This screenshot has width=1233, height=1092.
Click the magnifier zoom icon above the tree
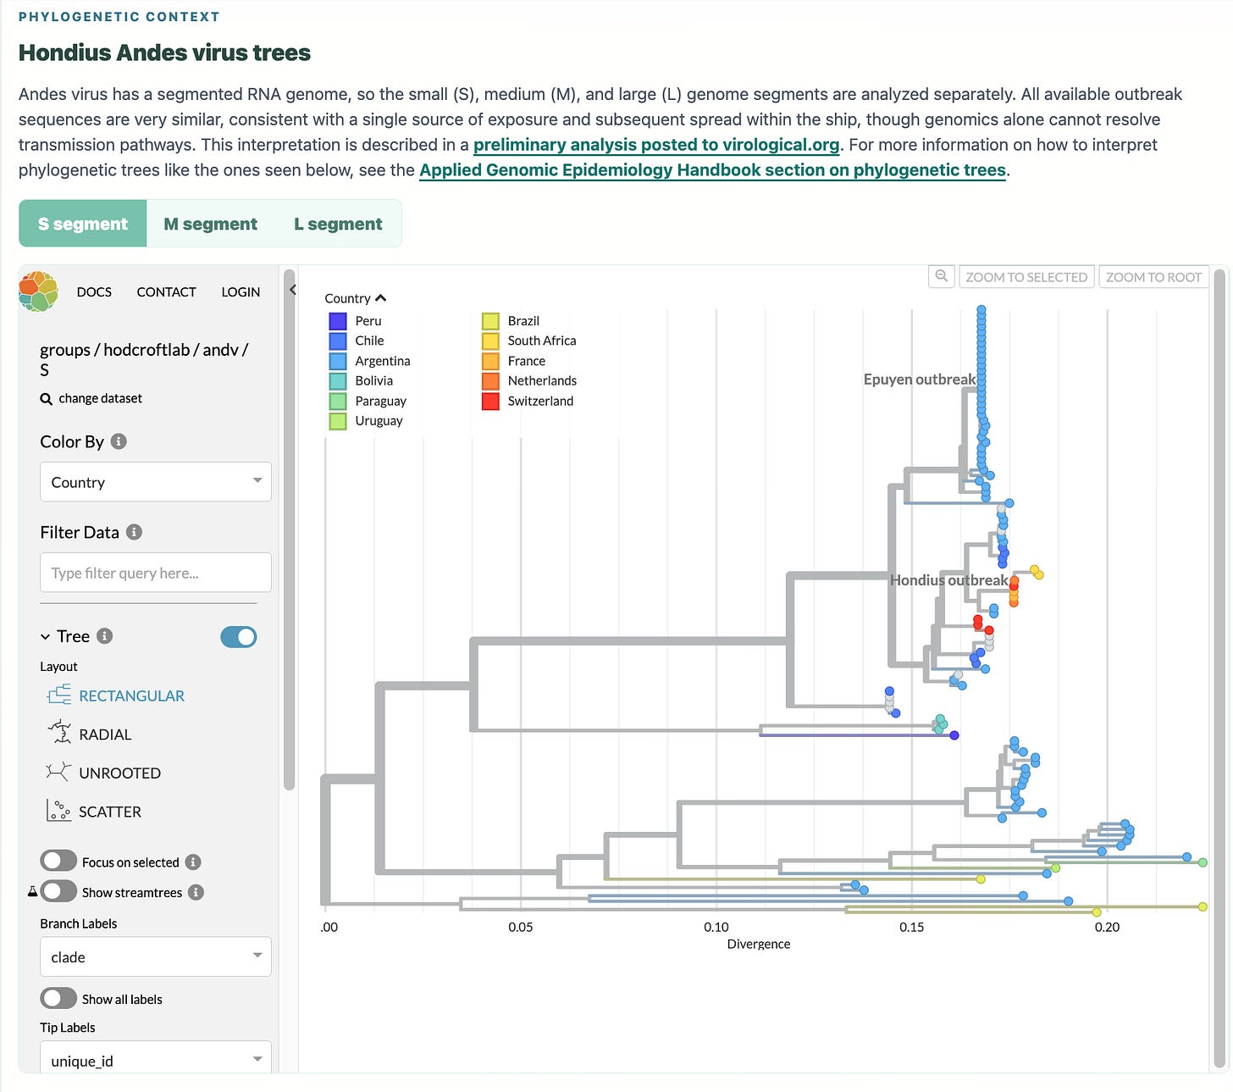pos(941,276)
